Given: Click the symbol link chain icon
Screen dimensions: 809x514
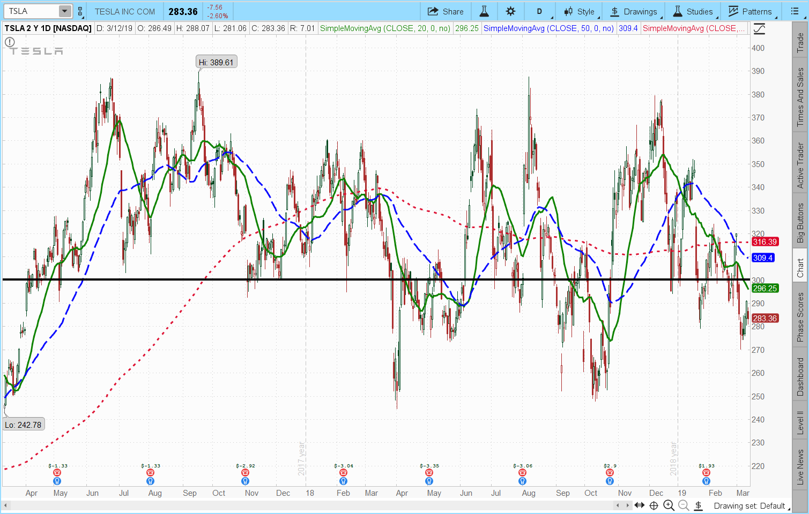Looking at the screenshot, I should coord(80,11).
